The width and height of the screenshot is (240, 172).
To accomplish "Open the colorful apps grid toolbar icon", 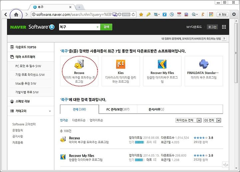I will point(211,15).
